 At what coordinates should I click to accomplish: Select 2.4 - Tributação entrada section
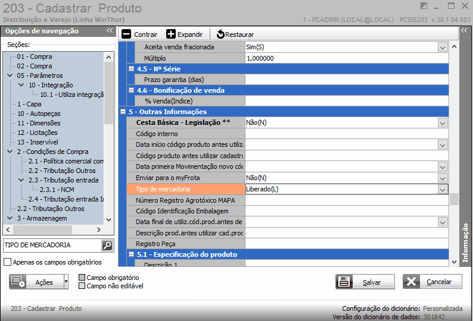click(66, 199)
